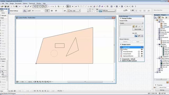This screenshot has height=95, width=169.
Task: Click the Paste clipboard icon
Action: point(16,6)
